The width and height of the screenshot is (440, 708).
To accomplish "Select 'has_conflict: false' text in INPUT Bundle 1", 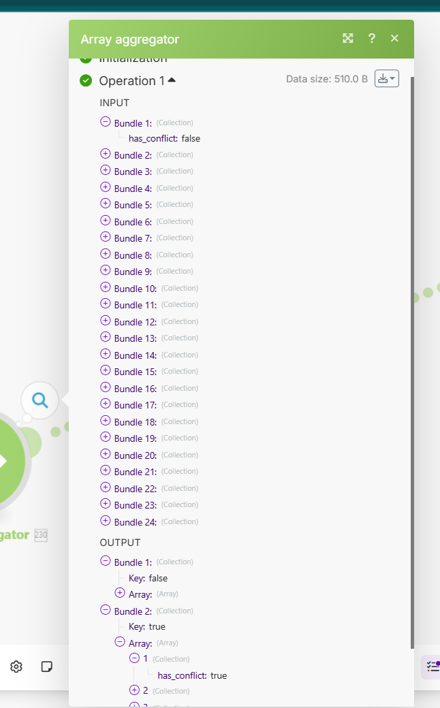I will pyautogui.click(x=164, y=139).
